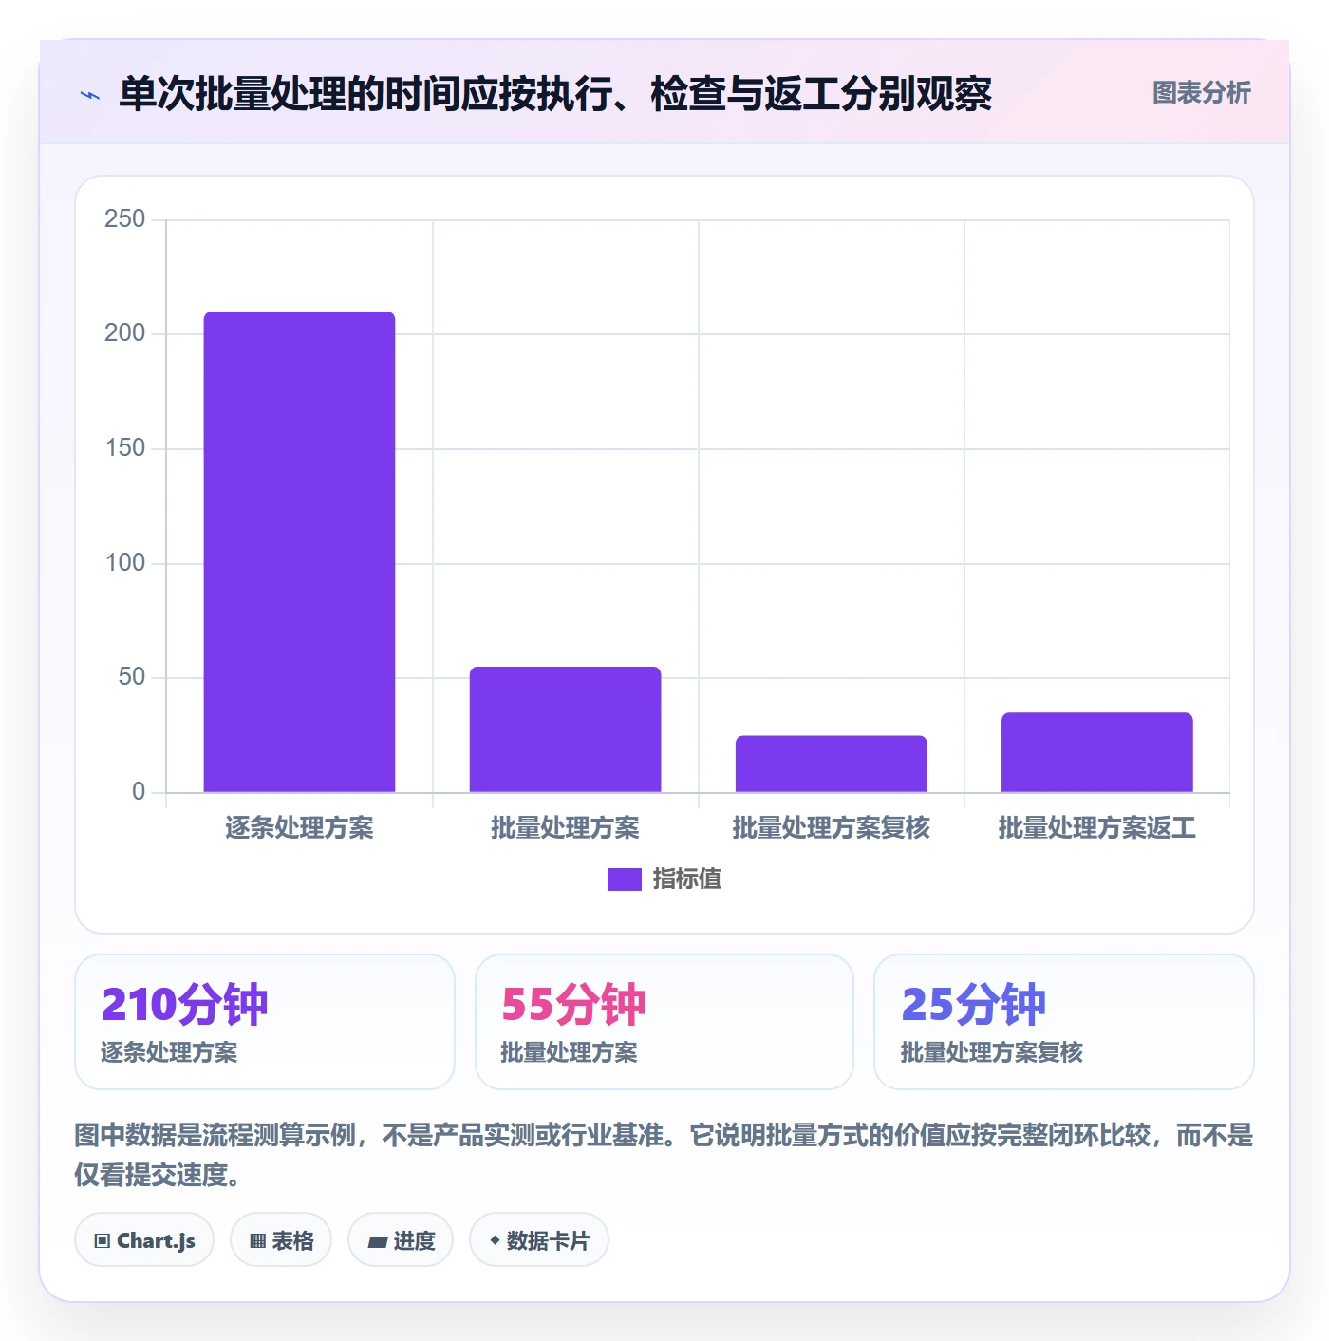Screen dimensions: 1329x1341
Task: Click the 200 y-axis tick value
Action: point(124,333)
